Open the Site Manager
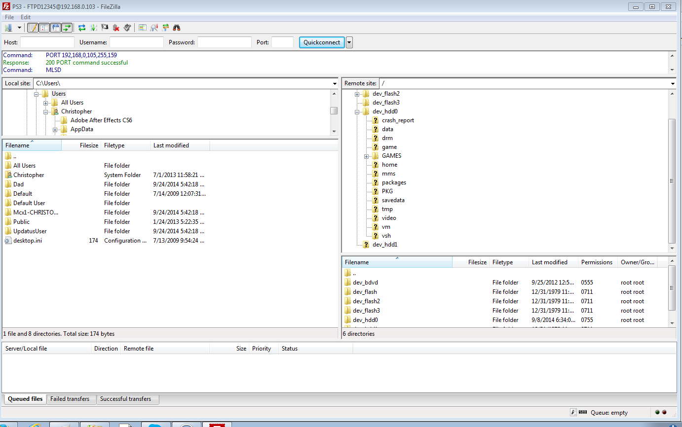Viewport: 682px width, 427px height. coord(8,28)
